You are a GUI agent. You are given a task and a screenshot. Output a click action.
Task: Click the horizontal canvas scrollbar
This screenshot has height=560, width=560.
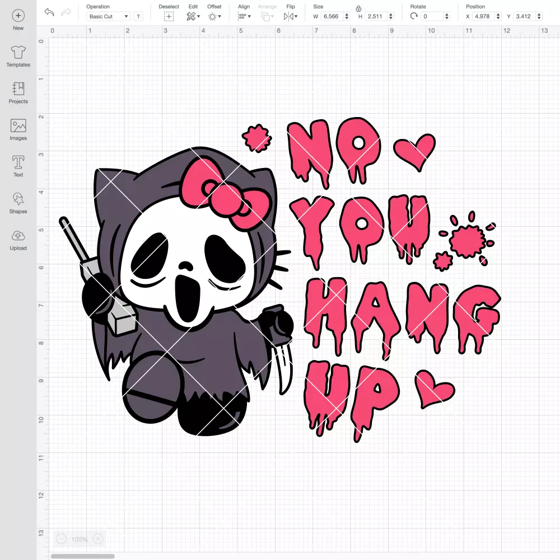[x=82, y=556]
